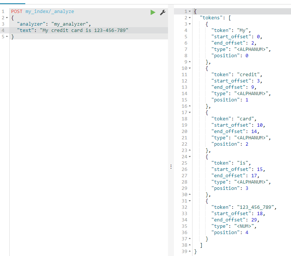Click the "My" token value
The height and width of the screenshot is (256, 291).
click(x=243, y=30)
